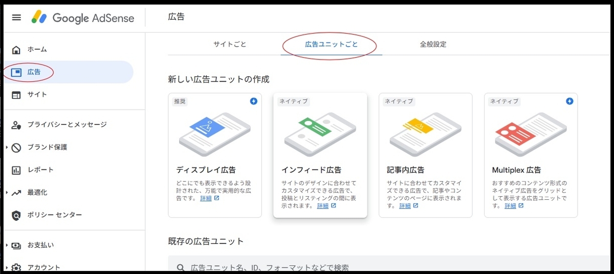The height and width of the screenshot is (274, 614).
Task: Open the 全般設定 tab
Action: 433,45
